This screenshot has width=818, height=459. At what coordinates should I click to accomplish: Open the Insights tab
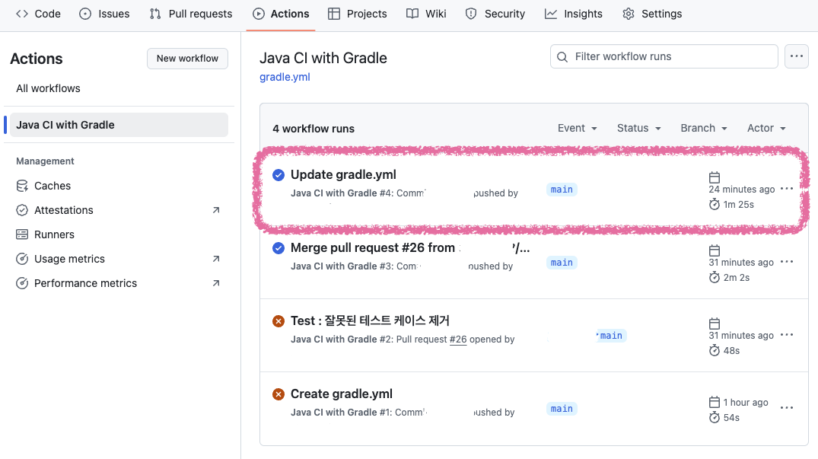573,14
